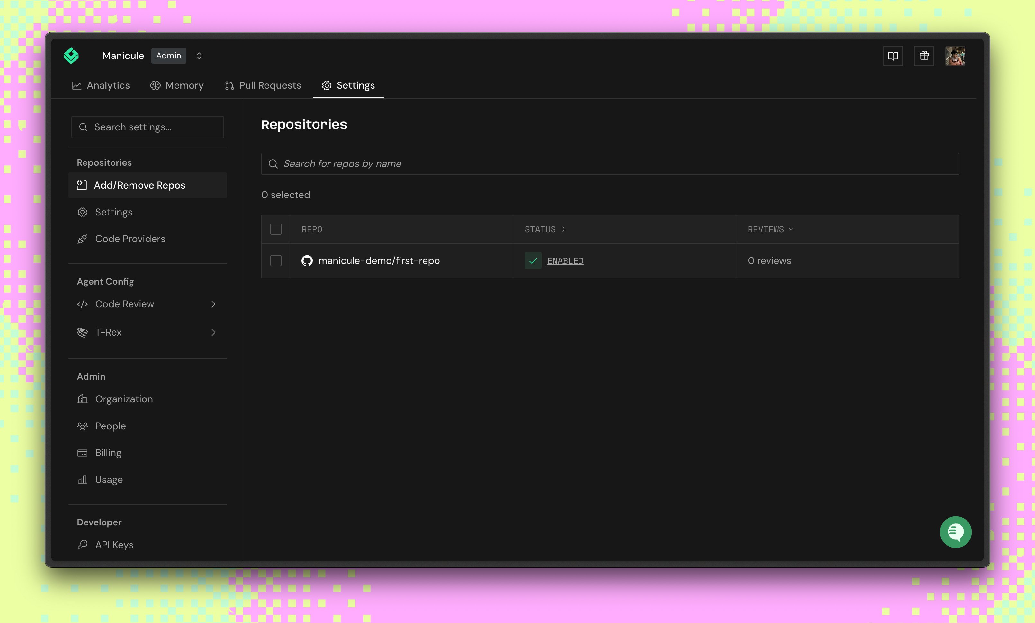Click the ENABLED status link
This screenshot has height=623, width=1035.
[x=565, y=261]
